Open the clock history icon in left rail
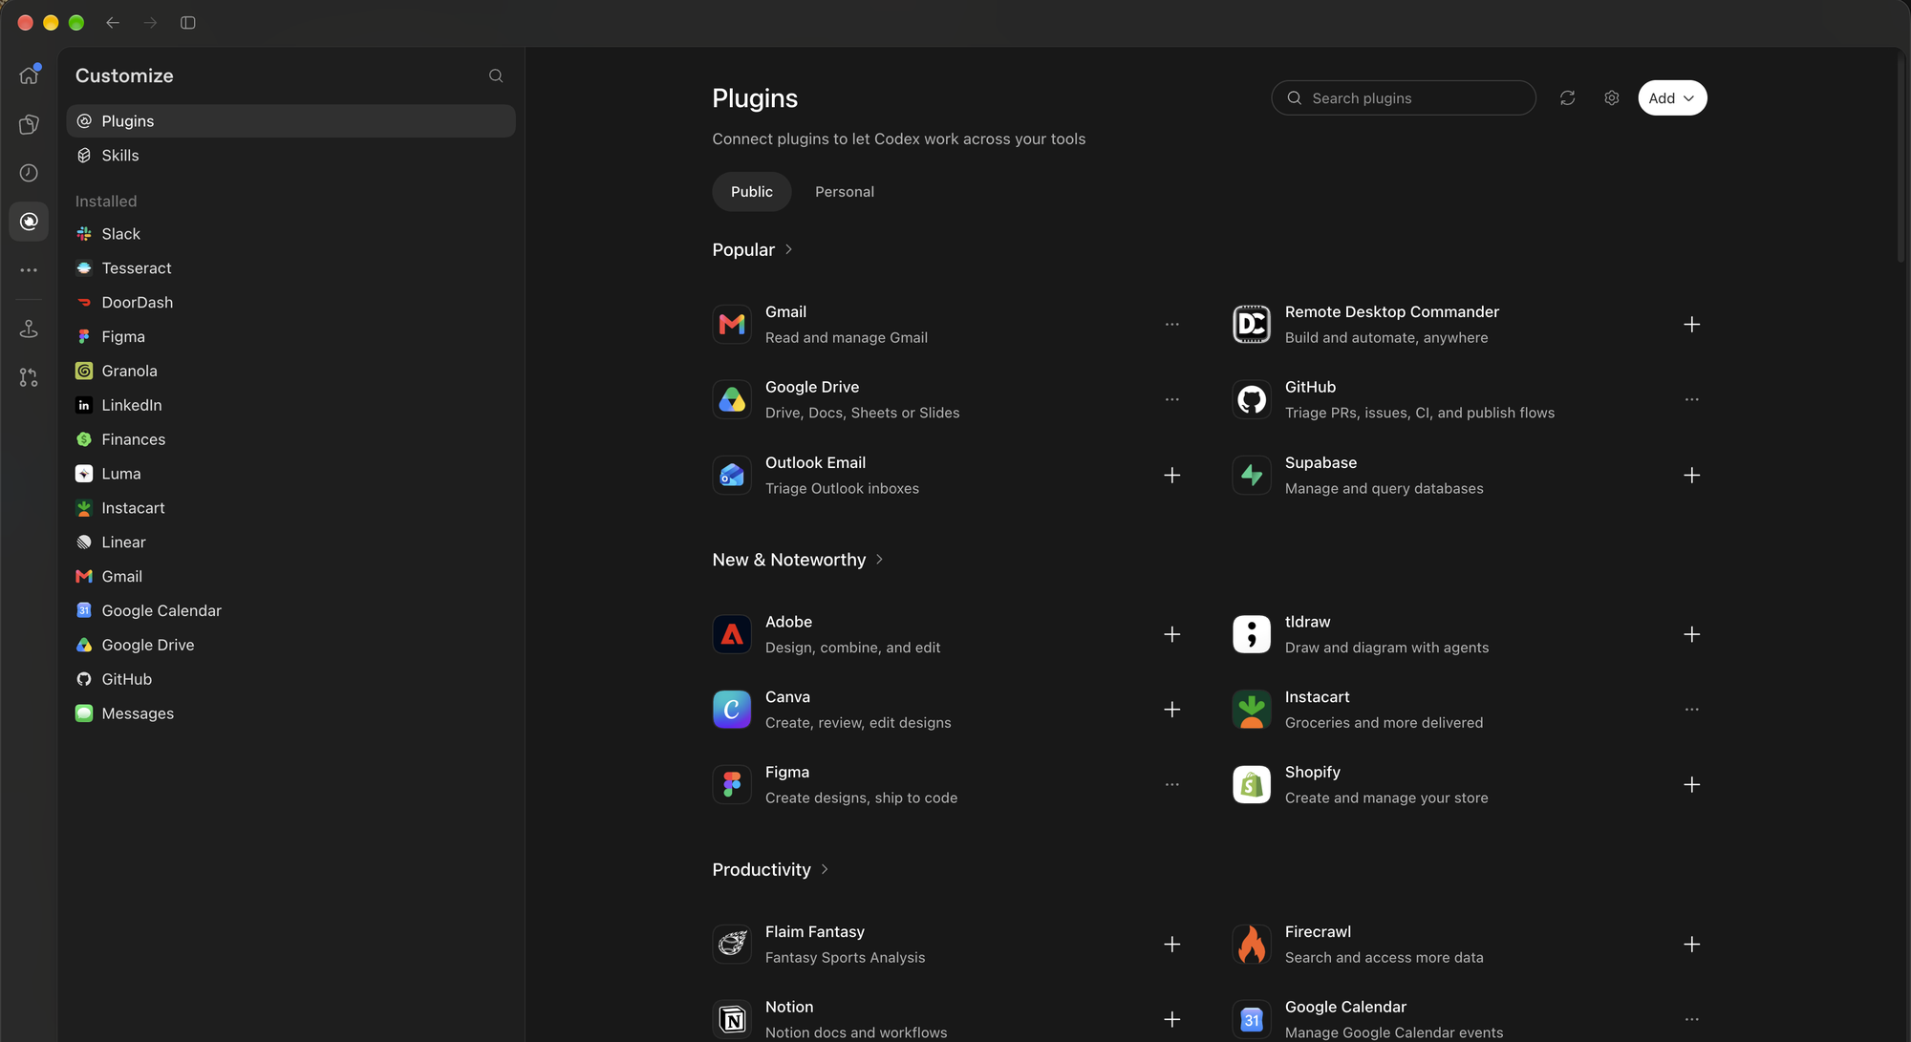This screenshot has height=1042, width=1911. pyautogui.click(x=29, y=173)
